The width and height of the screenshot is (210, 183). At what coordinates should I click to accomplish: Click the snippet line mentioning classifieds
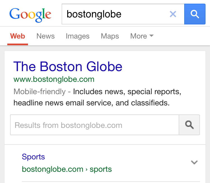tap(91, 103)
